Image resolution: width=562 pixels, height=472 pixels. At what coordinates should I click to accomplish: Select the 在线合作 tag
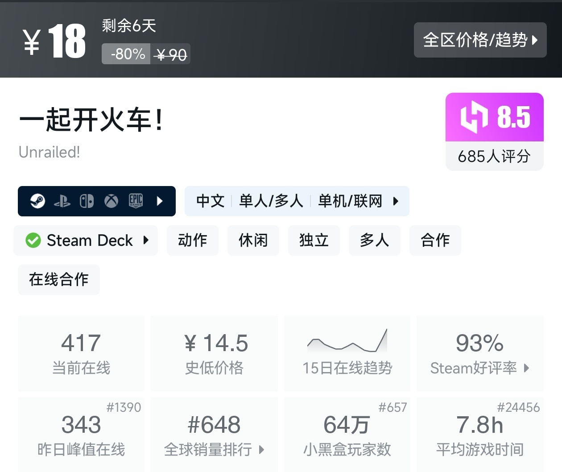pyautogui.click(x=58, y=280)
